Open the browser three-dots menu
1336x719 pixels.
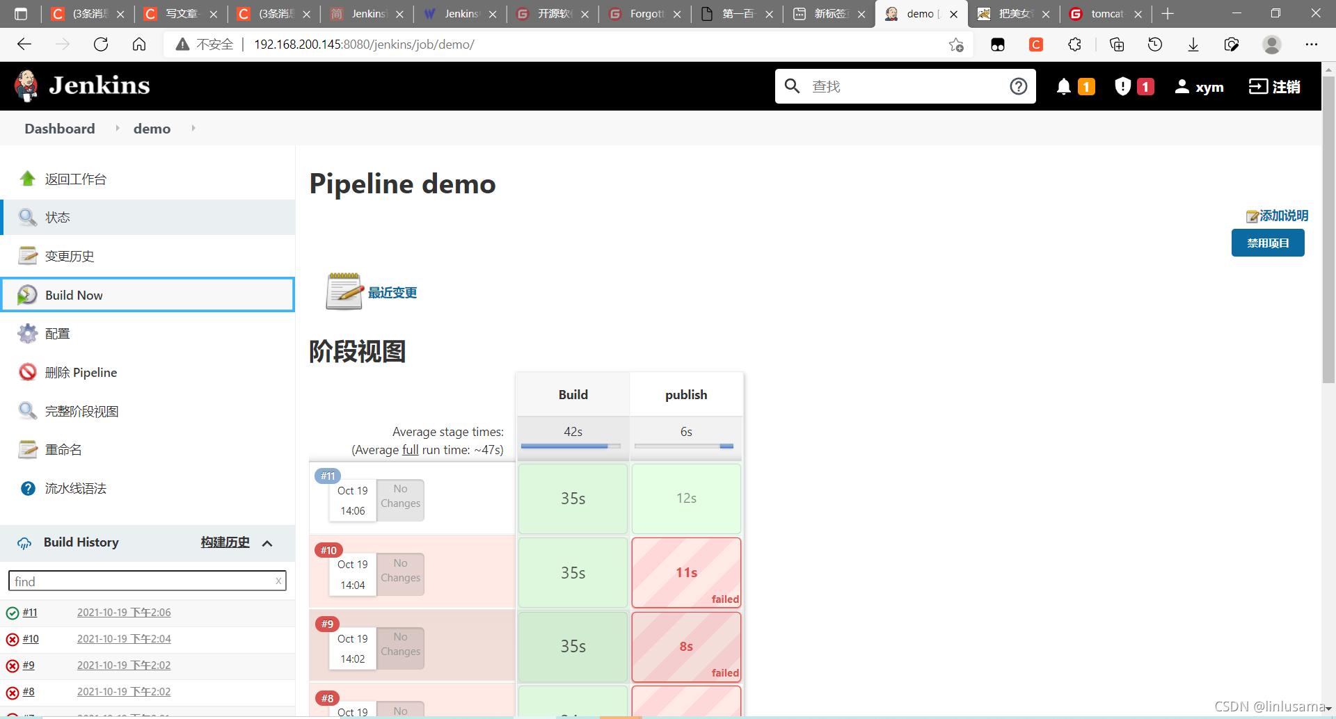click(1312, 45)
